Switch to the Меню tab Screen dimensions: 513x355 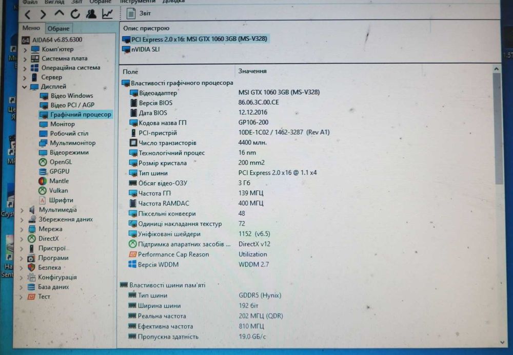pos(31,28)
